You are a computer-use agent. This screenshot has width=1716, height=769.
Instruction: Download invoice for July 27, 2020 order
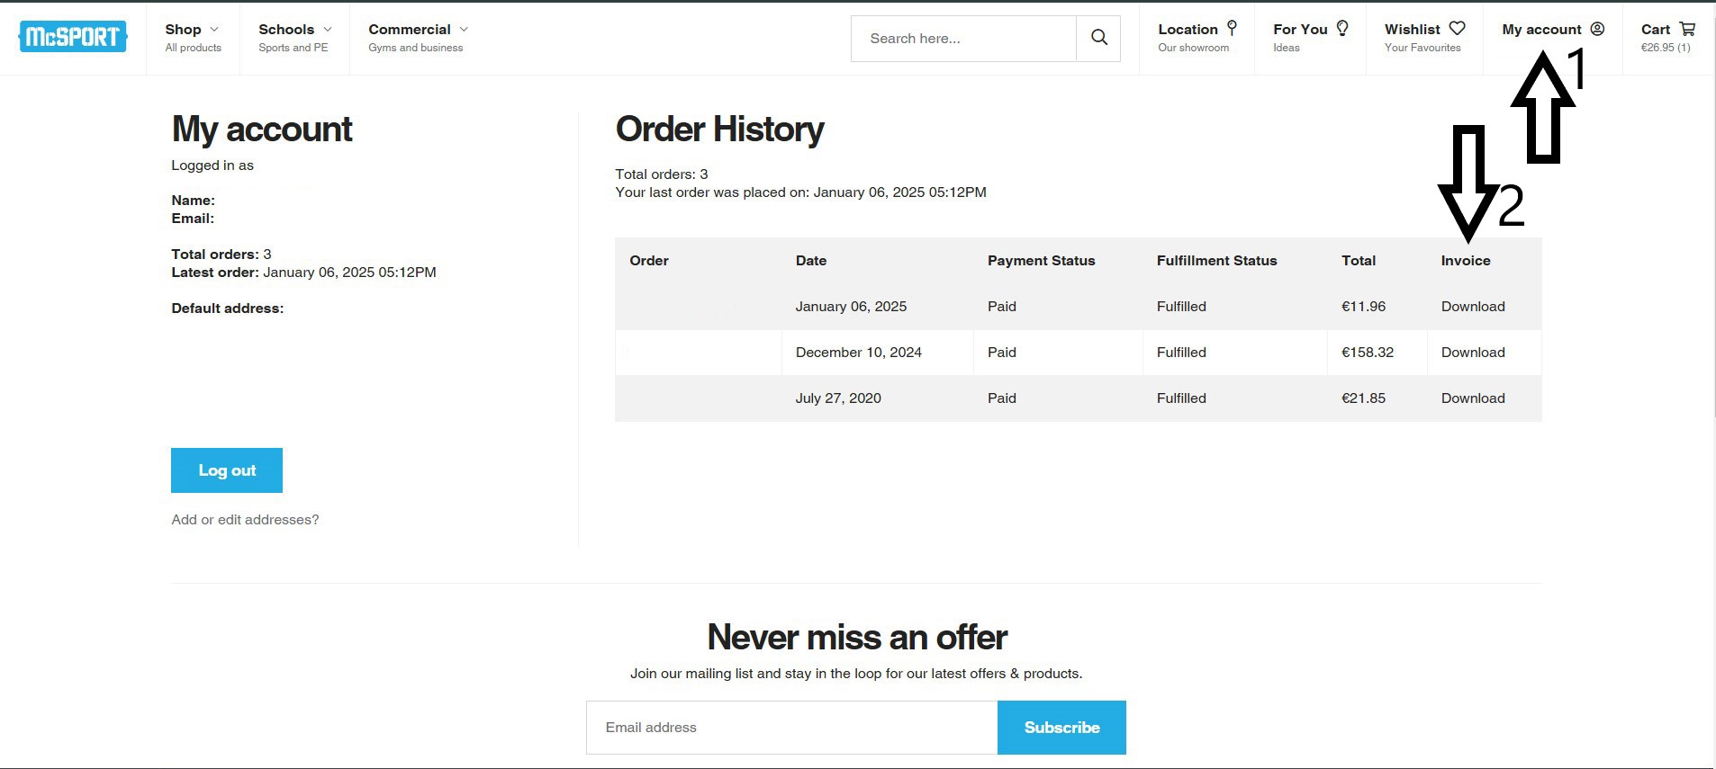[1473, 398]
